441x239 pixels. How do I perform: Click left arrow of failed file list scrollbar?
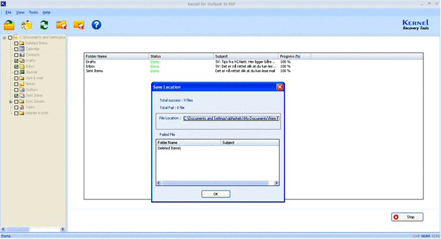point(159,183)
